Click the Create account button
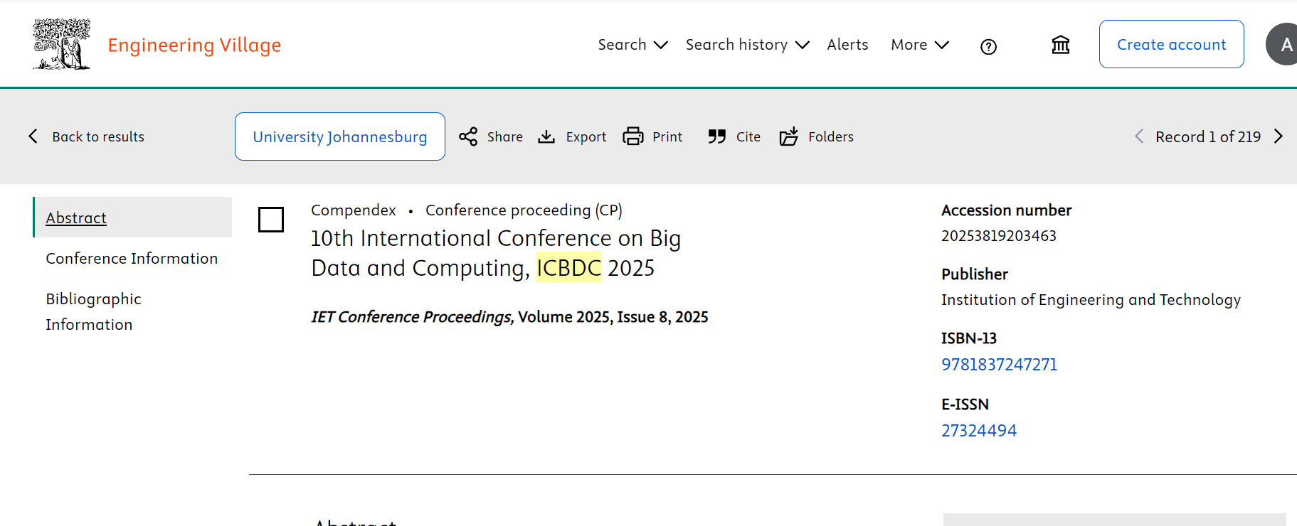This screenshot has width=1297, height=526. pos(1171,44)
